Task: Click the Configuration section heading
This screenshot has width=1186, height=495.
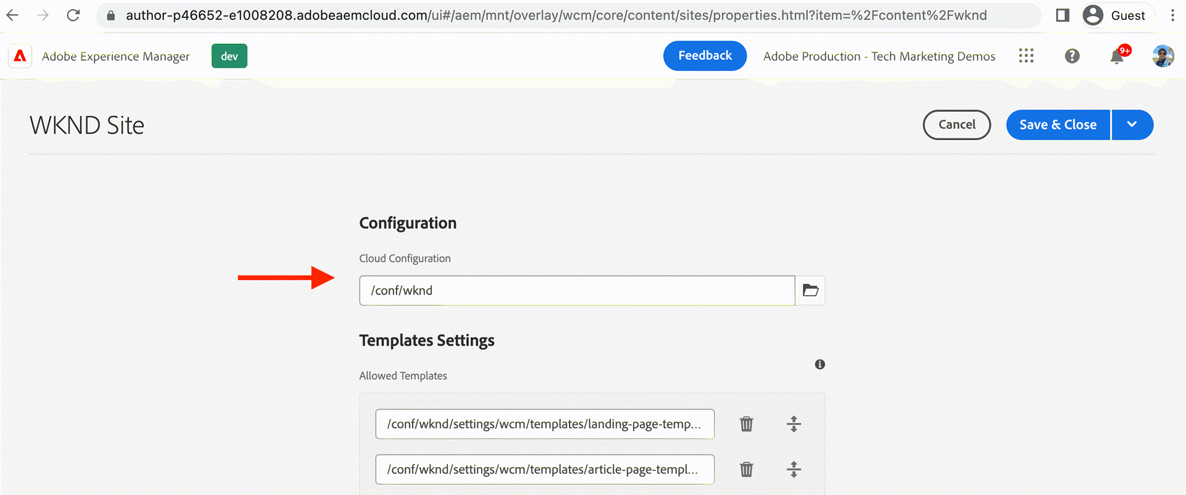Action: (408, 223)
